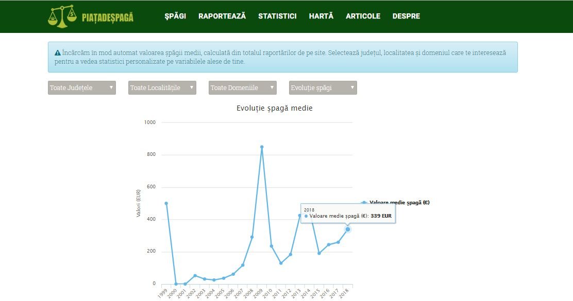Click the 2009 peak on the chart

(x=263, y=147)
